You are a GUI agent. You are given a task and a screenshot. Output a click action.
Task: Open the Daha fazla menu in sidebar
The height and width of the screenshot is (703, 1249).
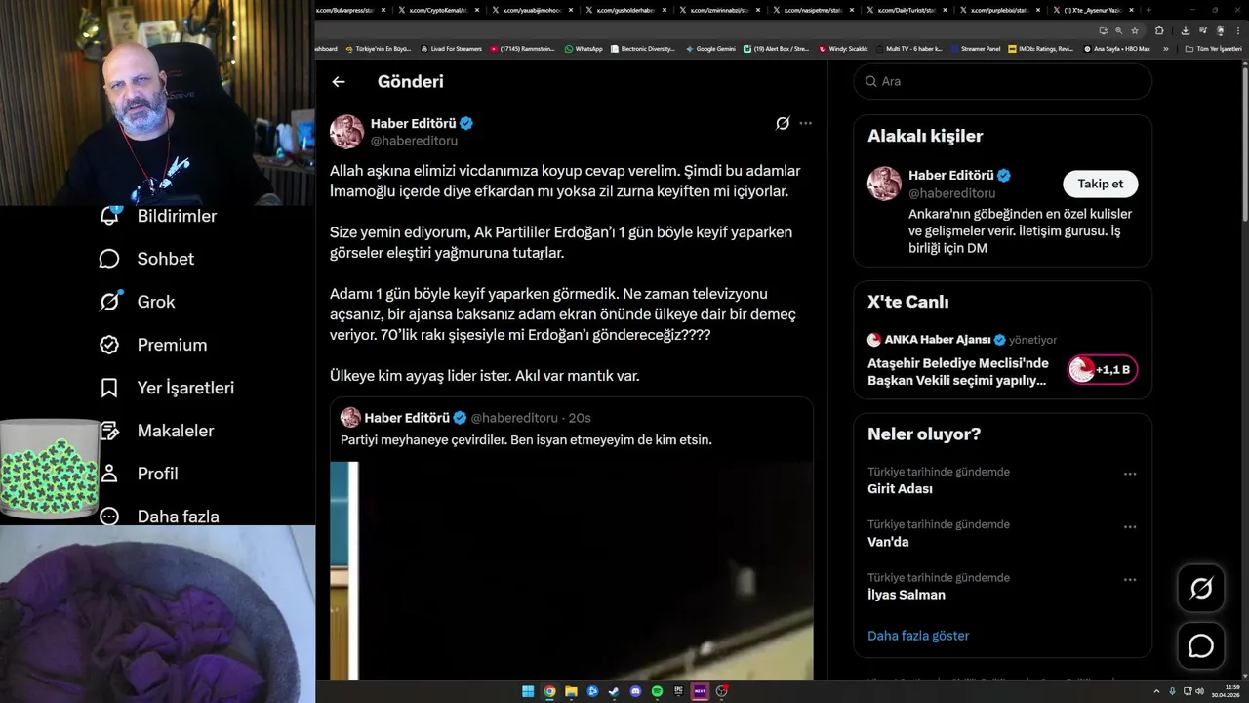click(159, 517)
